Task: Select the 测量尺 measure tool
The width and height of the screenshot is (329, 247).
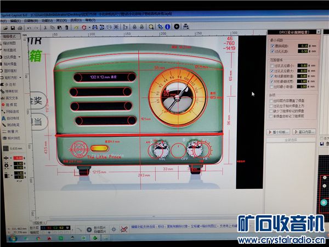Action: pyautogui.click(x=10, y=132)
